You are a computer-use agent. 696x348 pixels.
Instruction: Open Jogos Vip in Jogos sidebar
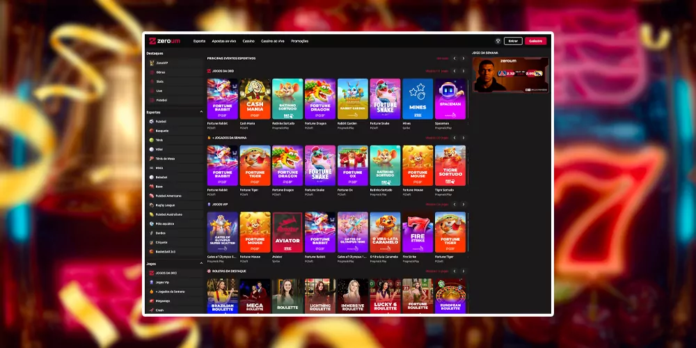click(175, 283)
